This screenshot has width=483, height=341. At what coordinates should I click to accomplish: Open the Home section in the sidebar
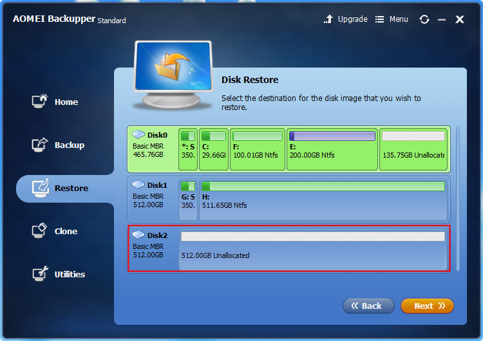click(x=55, y=102)
